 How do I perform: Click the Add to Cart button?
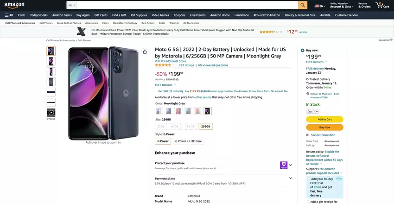coord(324,119)
